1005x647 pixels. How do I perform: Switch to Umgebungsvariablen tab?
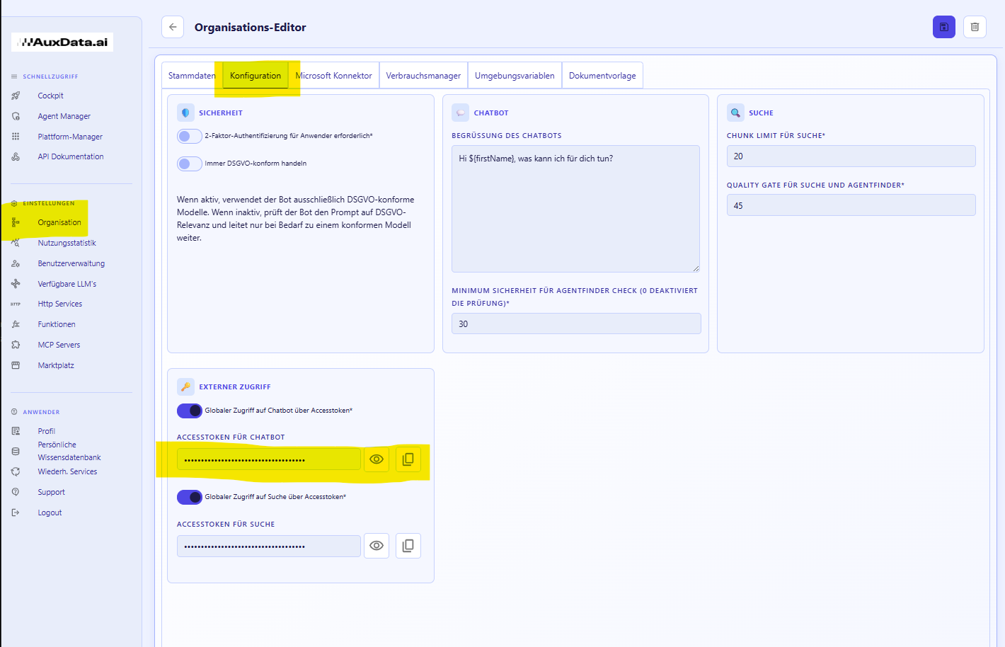(x=515, y=76)
